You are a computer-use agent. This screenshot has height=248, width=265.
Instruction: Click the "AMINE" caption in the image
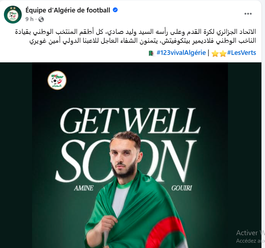point(84,188)
